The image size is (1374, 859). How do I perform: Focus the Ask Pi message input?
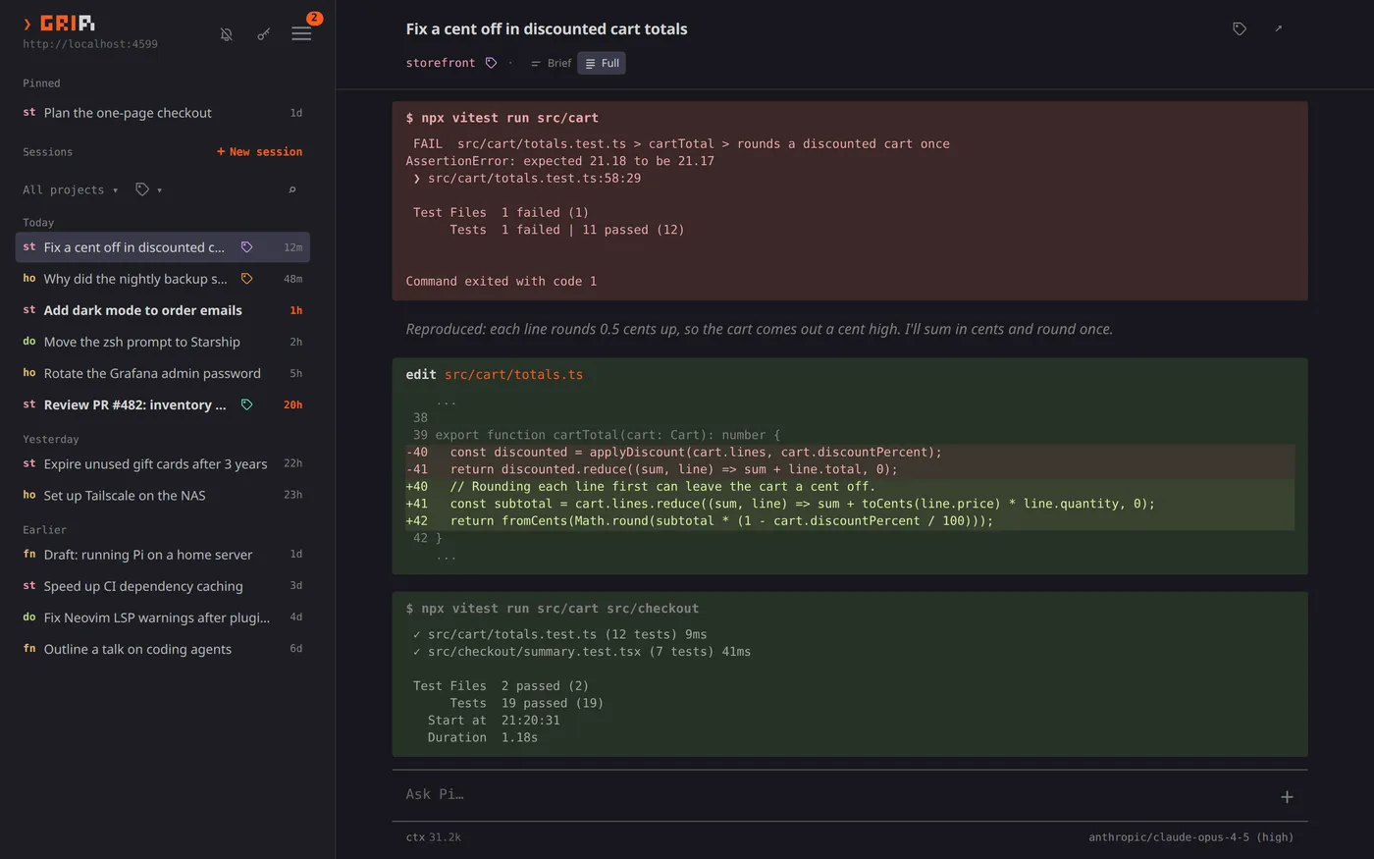[839, 795]
